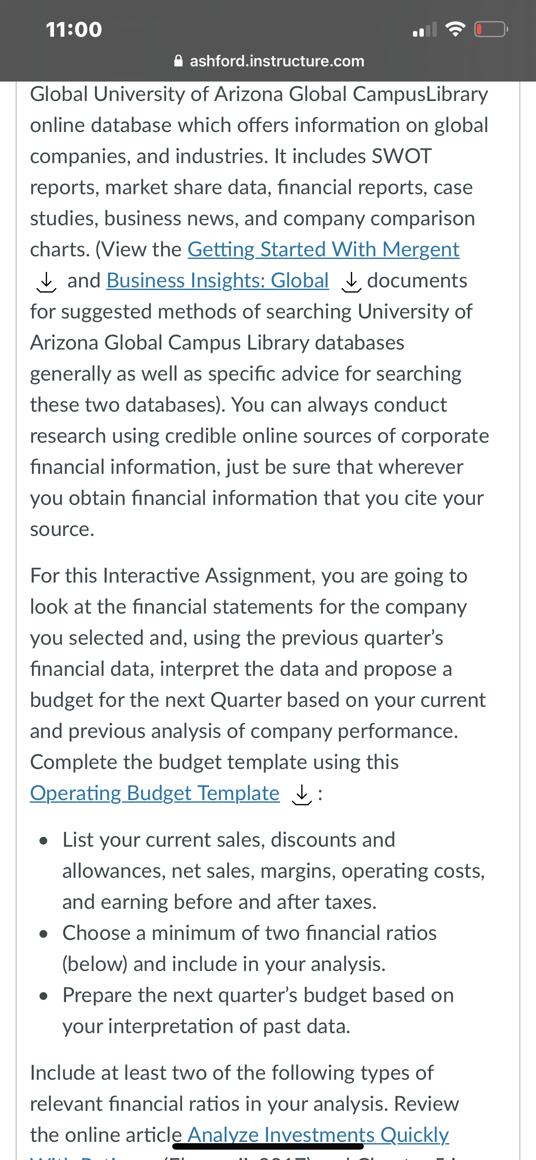Tap download arrow beside Operating Budget Template
Screen dimensions: 536x1160
(302, 795)
